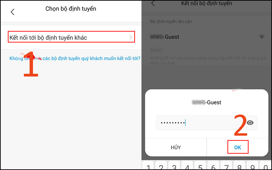Tap keyboard key 0
This screenshot has height=170, width=272.
[x=266, y=166]
